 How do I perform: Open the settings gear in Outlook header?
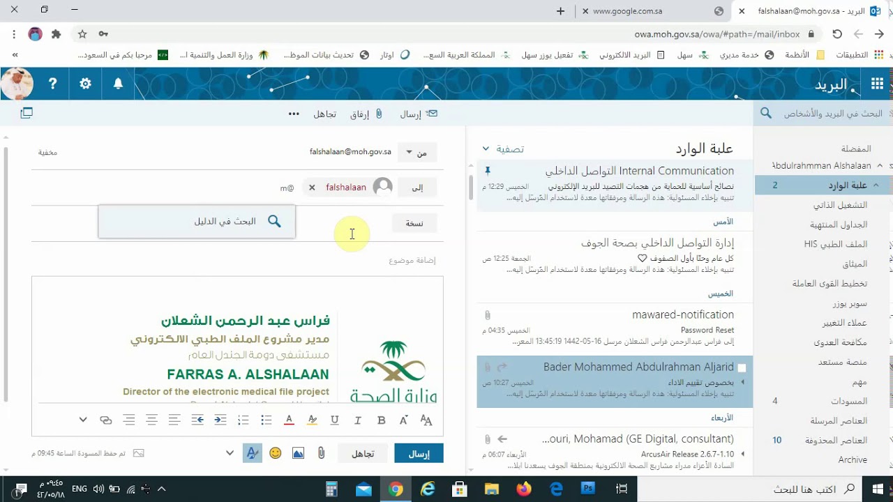pyautogui.click(x=85, y=84)
